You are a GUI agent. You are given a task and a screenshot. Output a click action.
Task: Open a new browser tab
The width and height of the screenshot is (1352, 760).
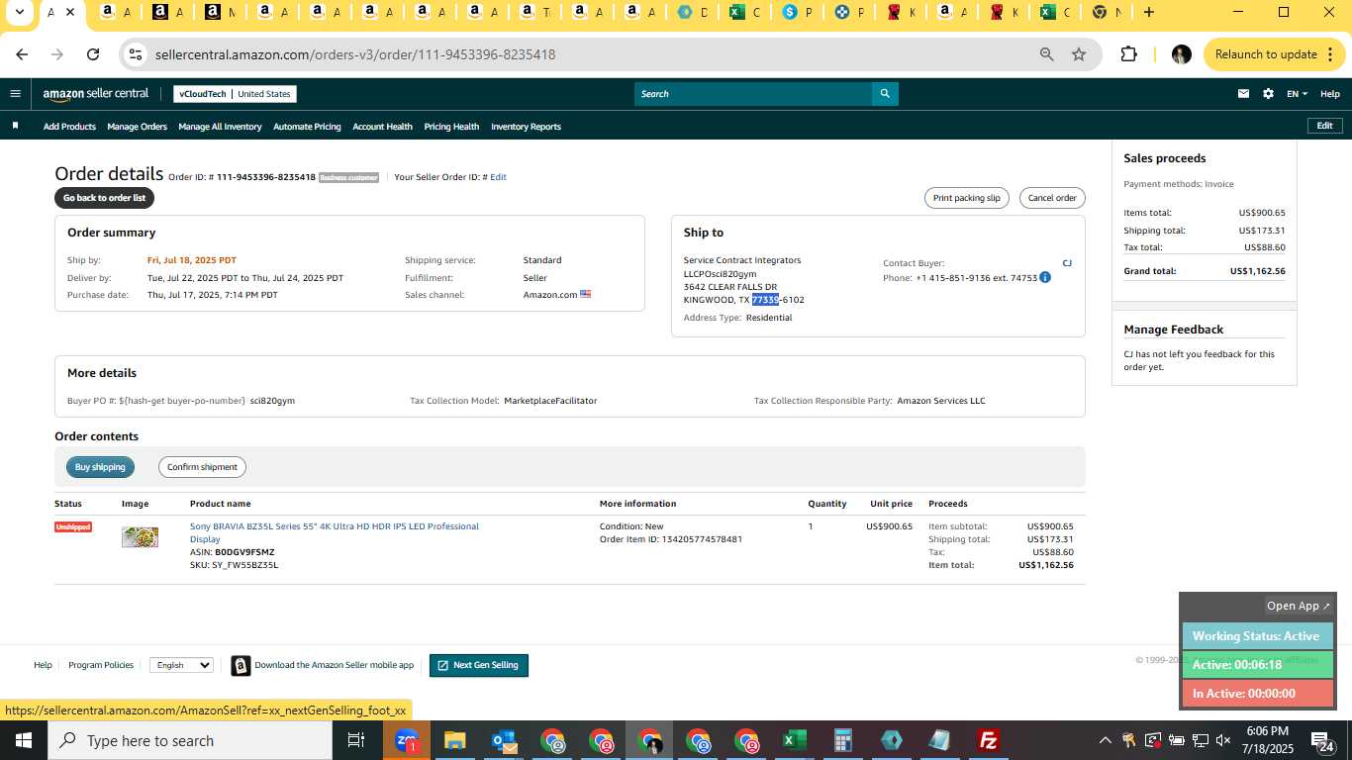point(1148,12)
